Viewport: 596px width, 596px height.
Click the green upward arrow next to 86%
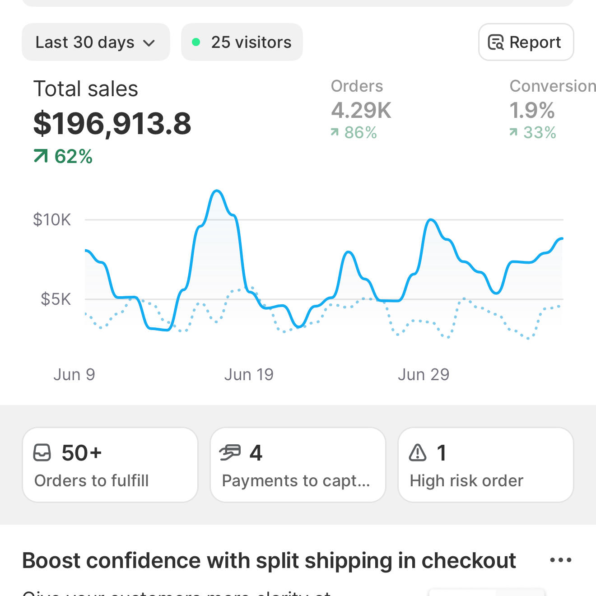(335, 132)
